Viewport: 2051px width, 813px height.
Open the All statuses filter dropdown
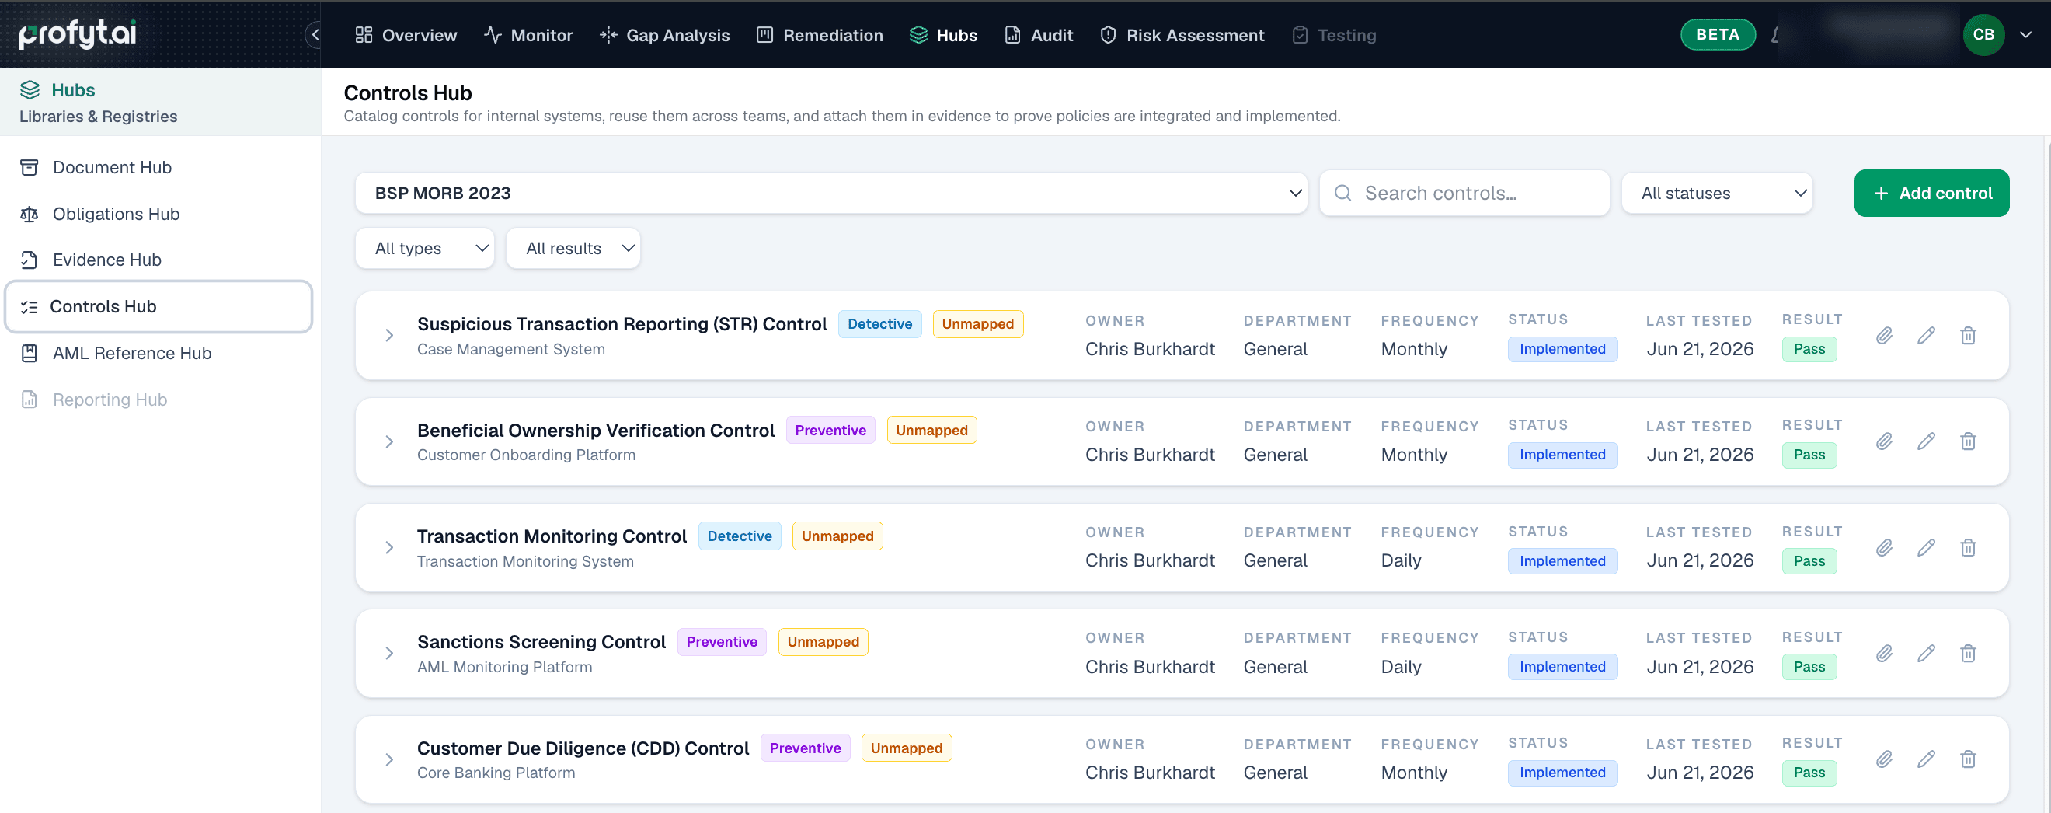pos(1717,193)
